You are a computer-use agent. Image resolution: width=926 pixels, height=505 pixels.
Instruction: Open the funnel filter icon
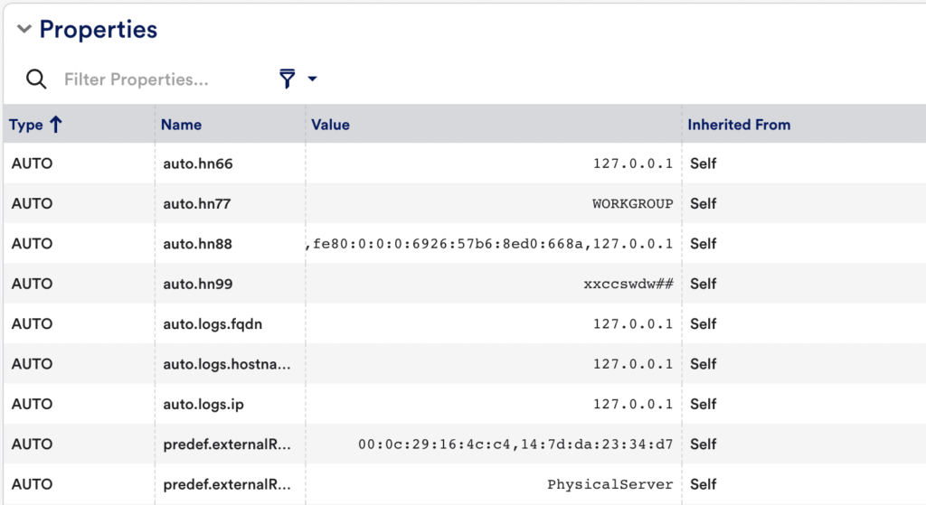coord(287,79)
